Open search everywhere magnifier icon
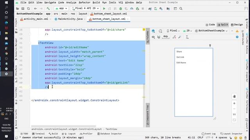Viewport: 250px width, 140px height. (181, 9)
